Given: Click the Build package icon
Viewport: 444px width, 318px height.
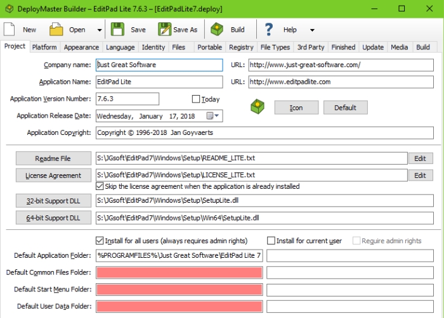Looking at the screenshot, I should (218, 29).
